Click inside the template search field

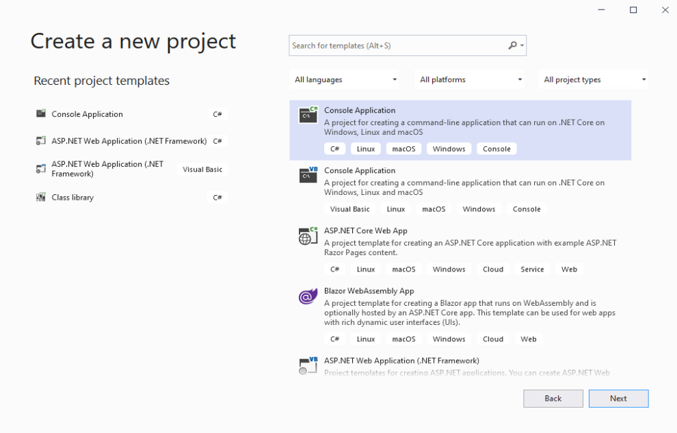click(390, 45)
